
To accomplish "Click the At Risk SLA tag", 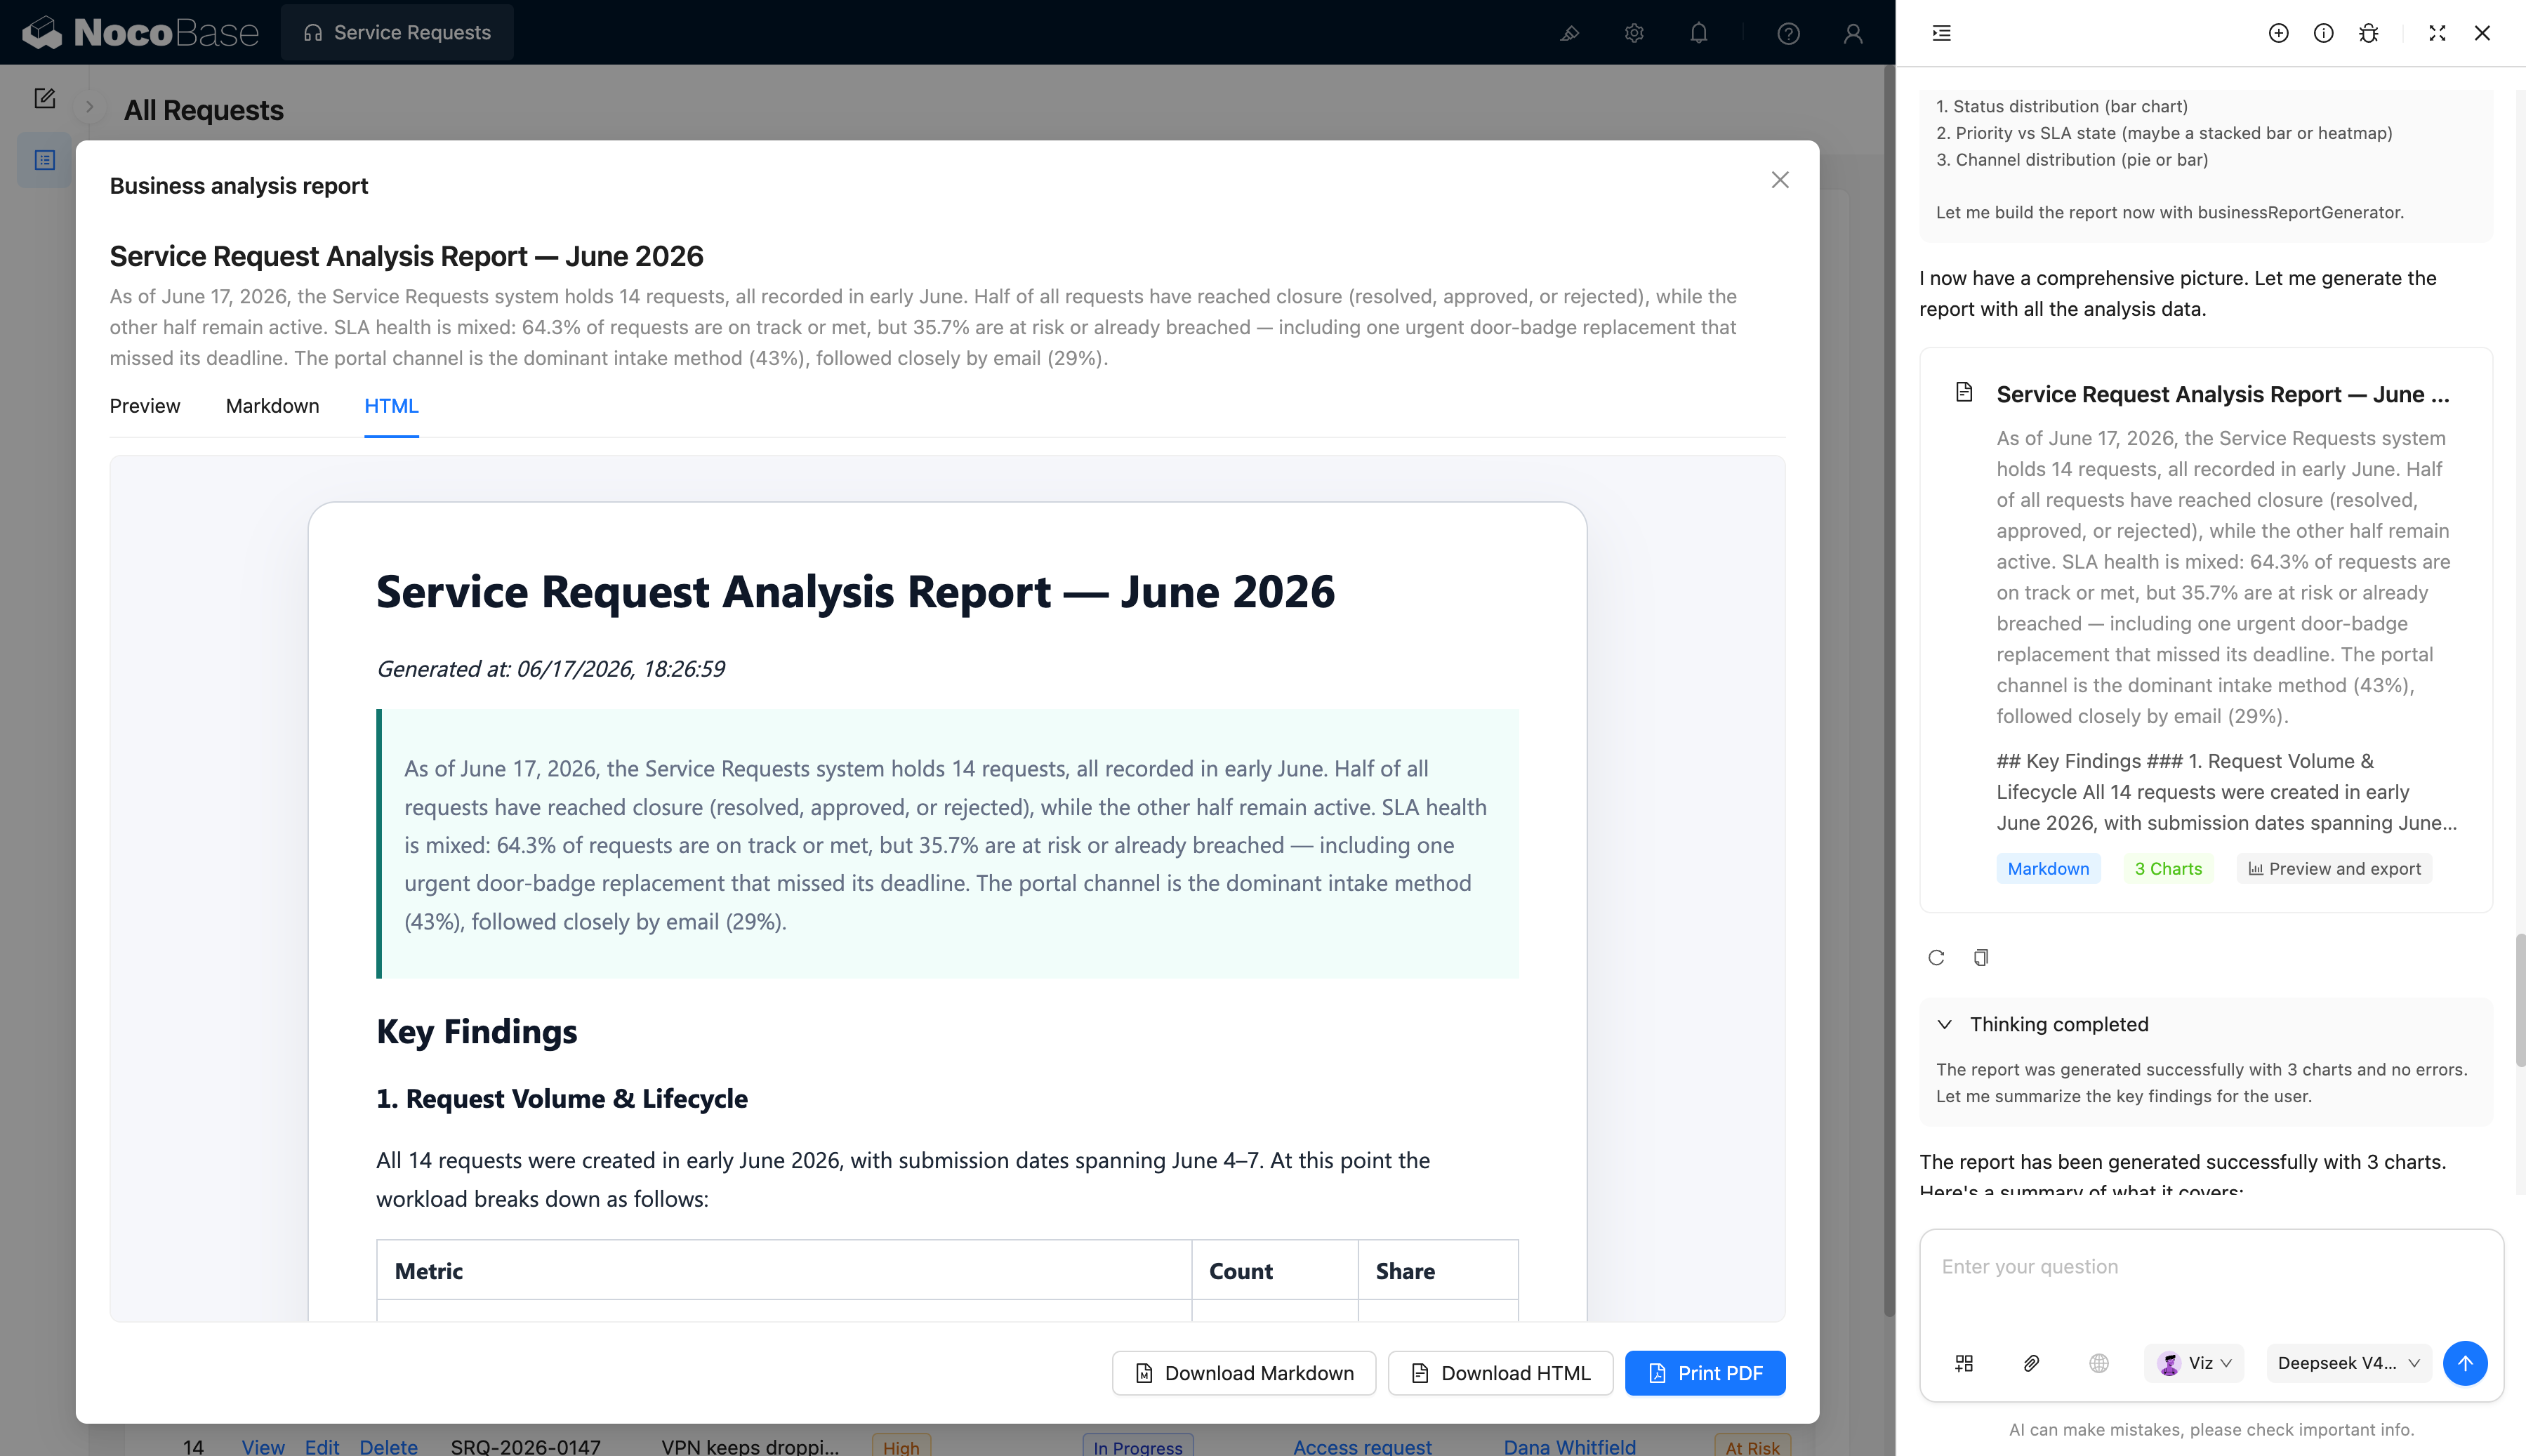I will [1752, 1446].
